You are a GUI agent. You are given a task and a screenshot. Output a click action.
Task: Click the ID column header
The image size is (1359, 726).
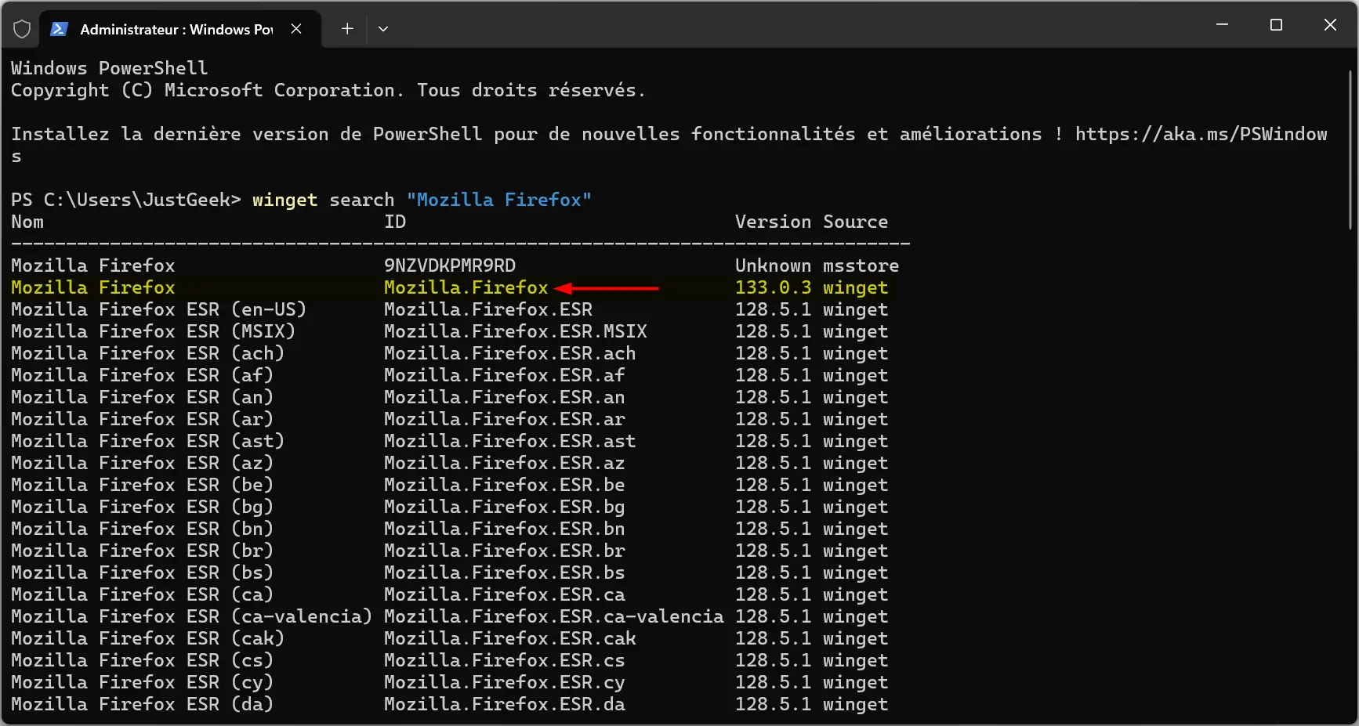395,222
